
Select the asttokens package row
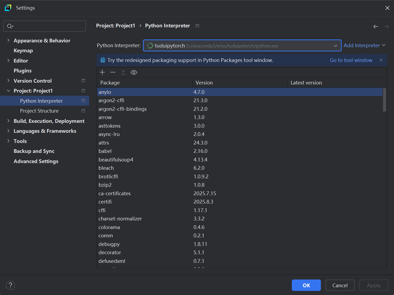tap(240, 126)
